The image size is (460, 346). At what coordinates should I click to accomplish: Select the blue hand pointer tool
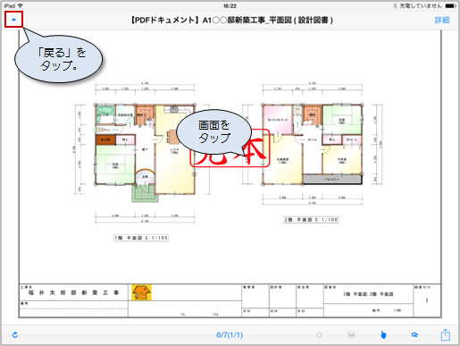[x=383, y=334]
